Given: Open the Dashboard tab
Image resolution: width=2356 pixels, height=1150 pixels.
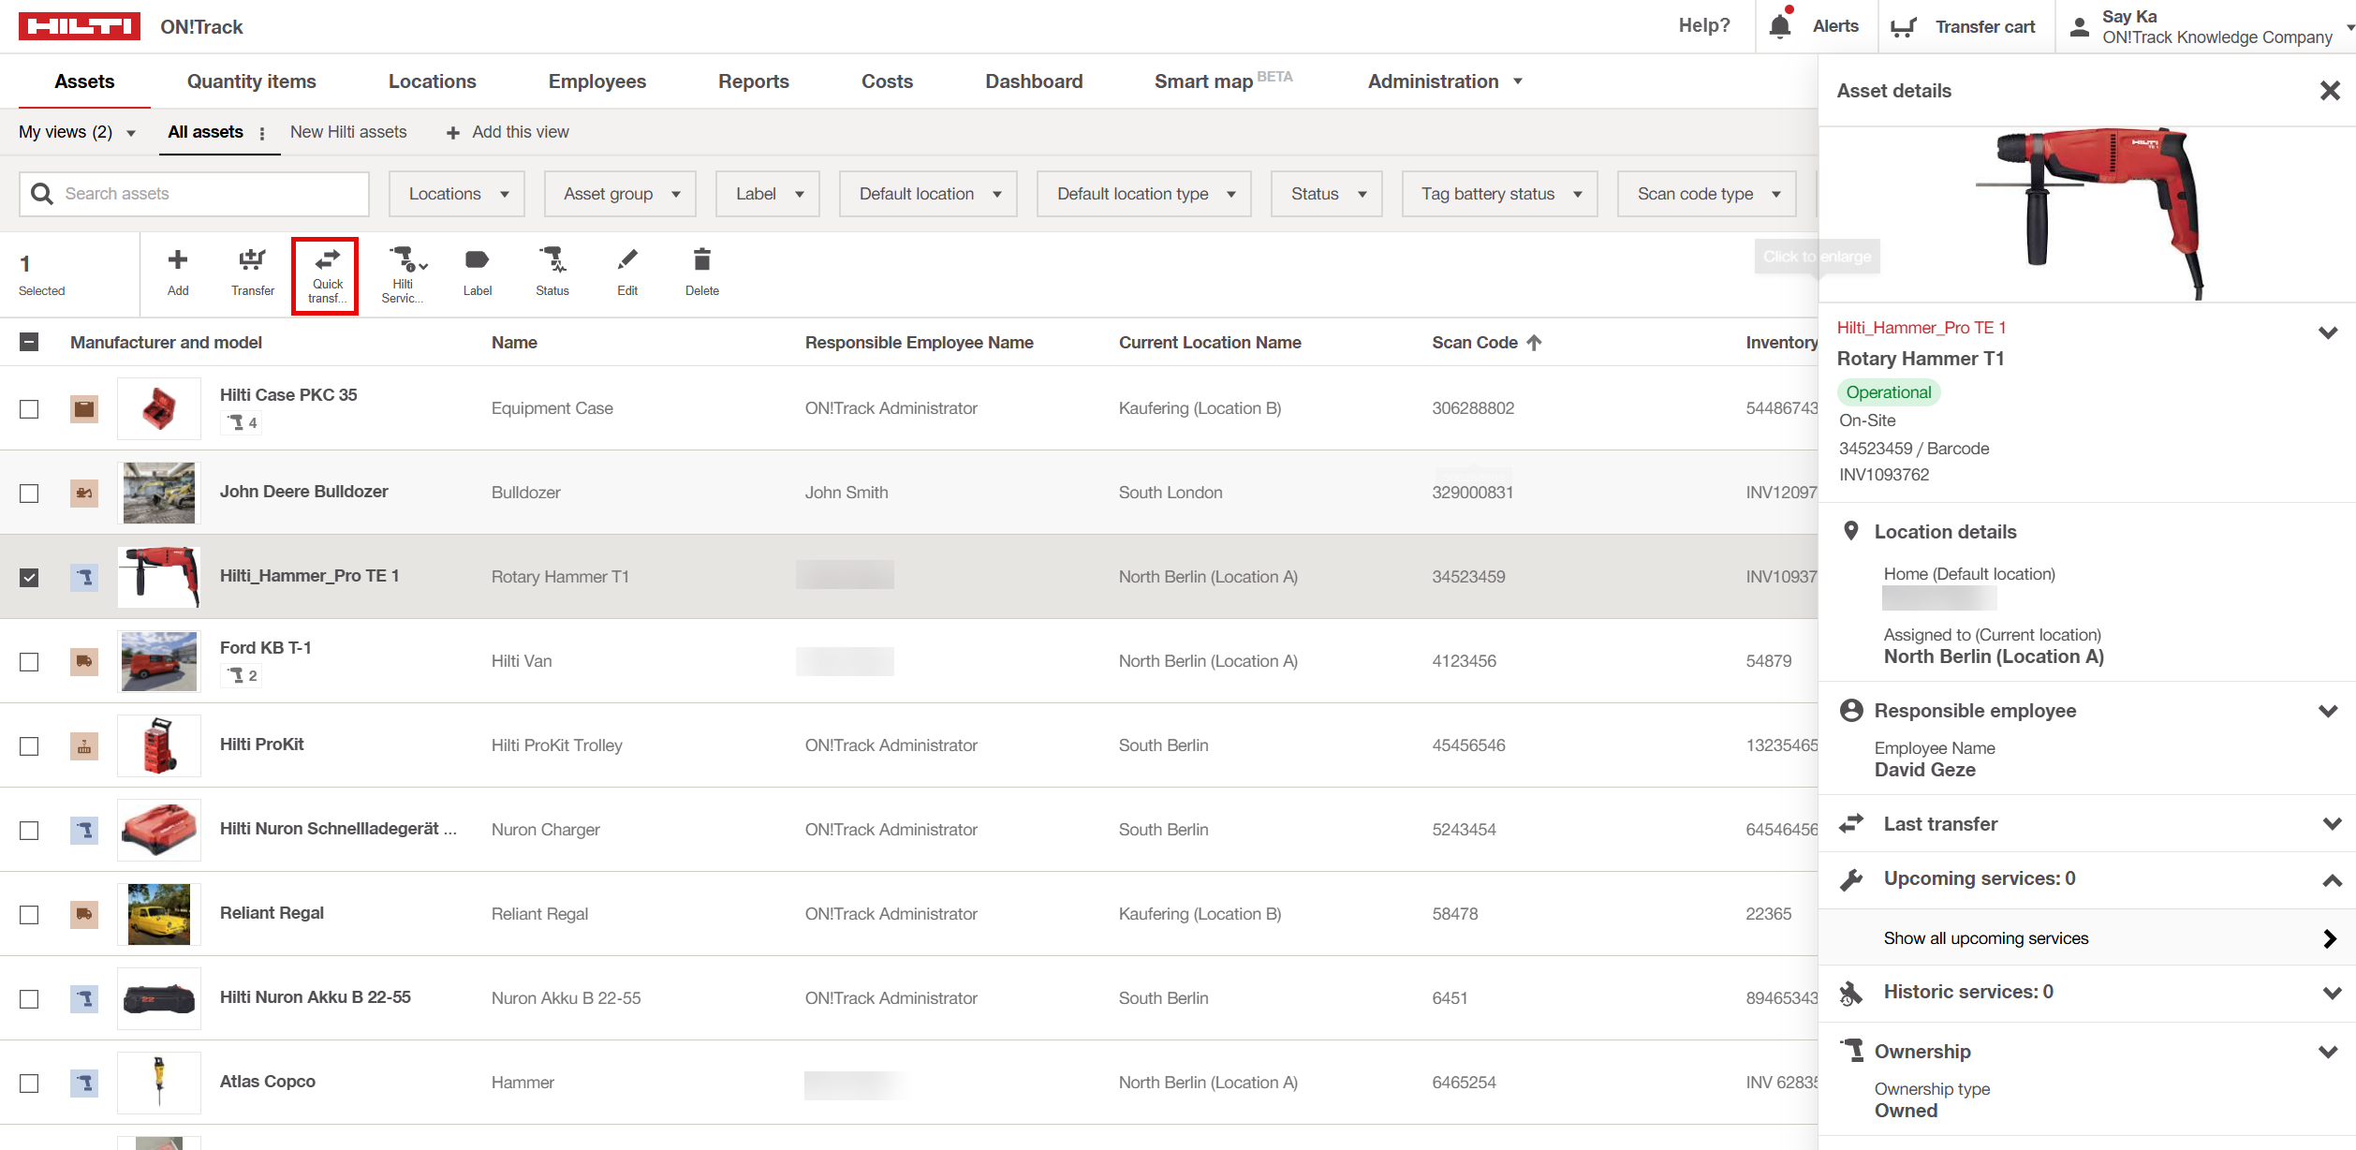Looking at the screenshot, I should (1034, 81).
